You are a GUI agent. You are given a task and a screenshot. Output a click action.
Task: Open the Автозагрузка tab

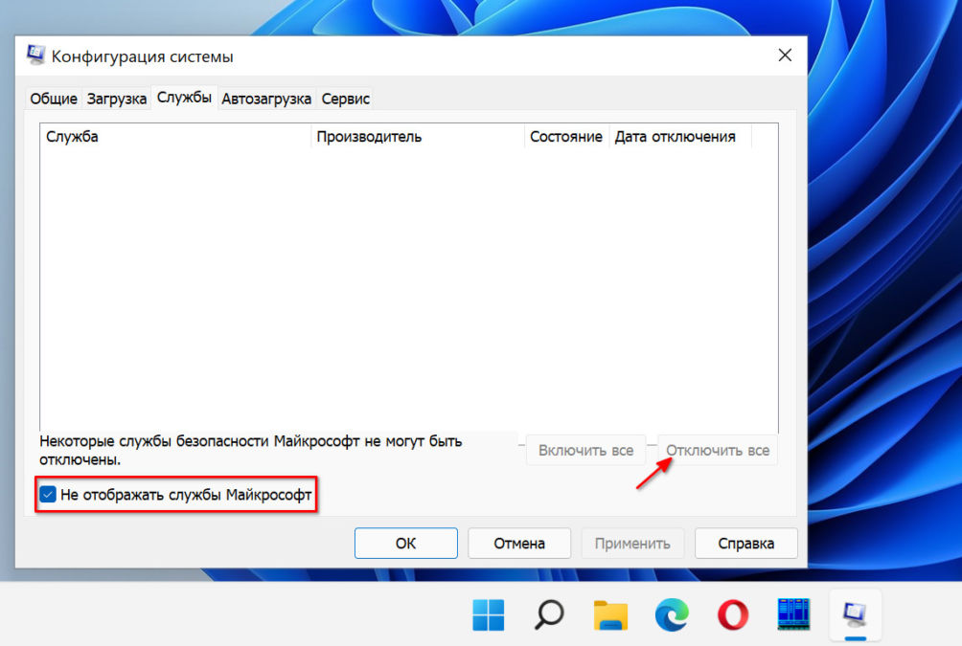(x=266, y=99)
